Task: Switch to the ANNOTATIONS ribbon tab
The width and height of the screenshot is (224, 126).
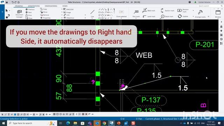Action: 34,6
